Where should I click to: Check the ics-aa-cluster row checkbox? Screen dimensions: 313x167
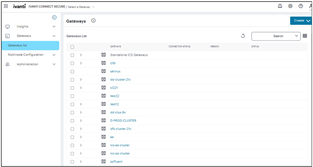(x=72, y=145)
